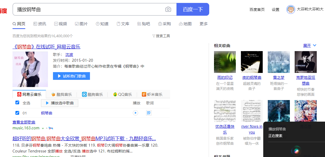This screenshot has width=325, height=157.
Task: Expand the 相关歌曲 list with 展开
Action: coord(307,46)
